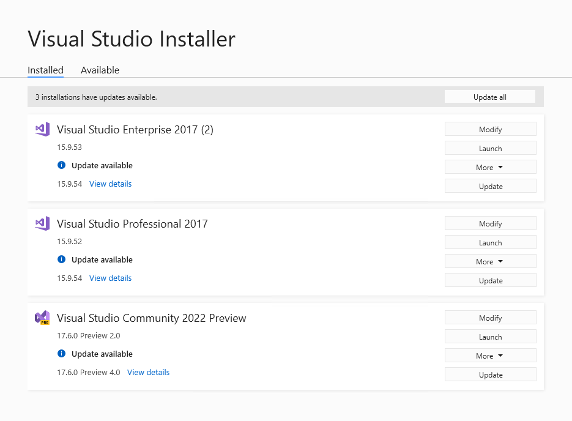Screen dimensions: 572x421
Task: Click the 17.6.0 Preview 2.0 version text
Action: tap(89, 335)
